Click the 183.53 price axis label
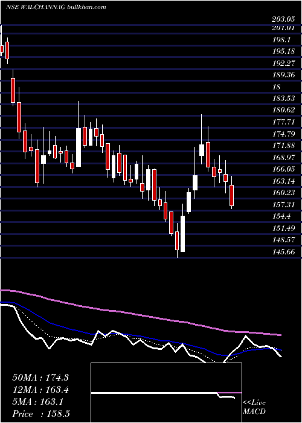The width and height of the screenshot is (302, 423). tap(283, 98)
